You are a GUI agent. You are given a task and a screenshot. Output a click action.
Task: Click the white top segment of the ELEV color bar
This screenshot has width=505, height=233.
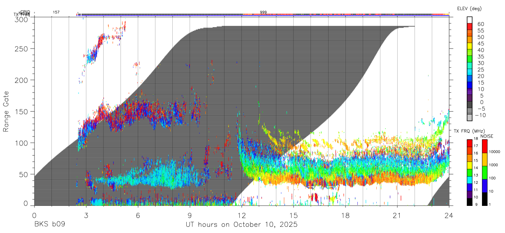pos(470,19)
